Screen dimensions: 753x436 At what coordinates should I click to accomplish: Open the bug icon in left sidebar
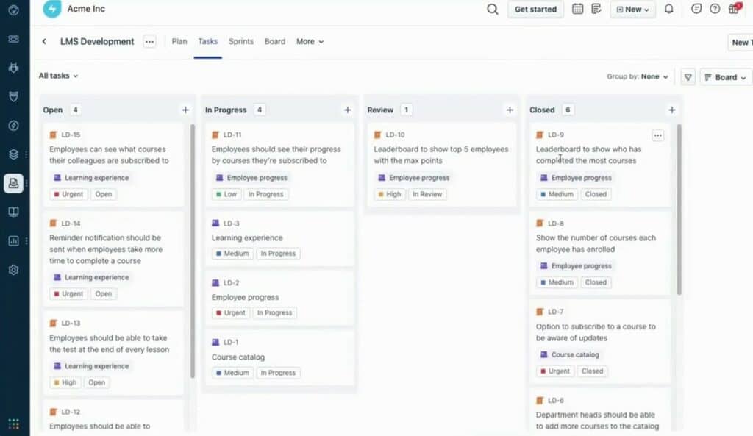click(x=13, y=68)
